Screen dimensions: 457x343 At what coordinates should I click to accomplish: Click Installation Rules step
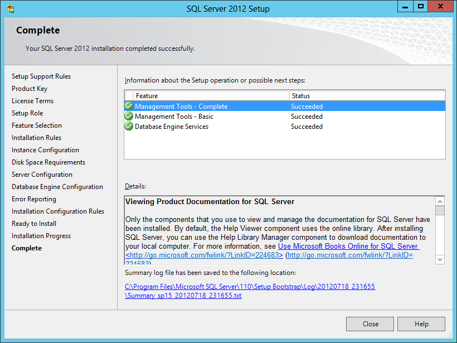pyautogui.click(x=36, y=137)
